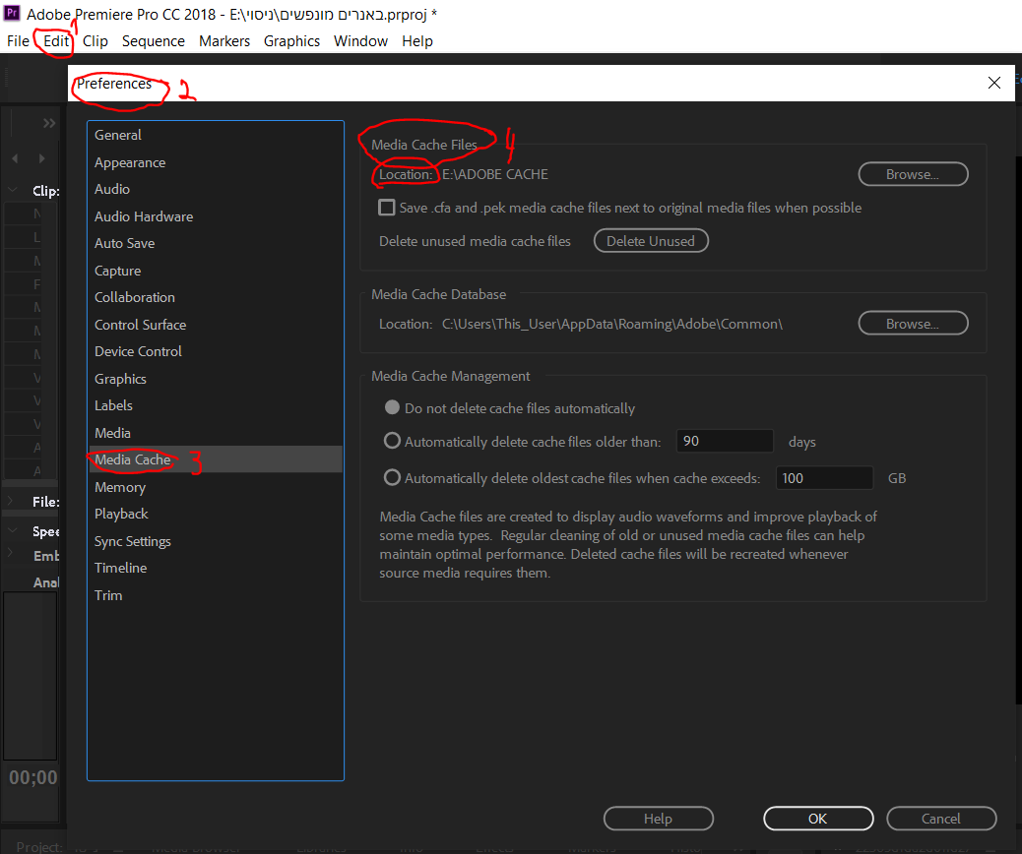The image size is (1022, 854).
Task: Click the Media Cache Database path under AppData\Roaming
Action: [x=612, y=324]
